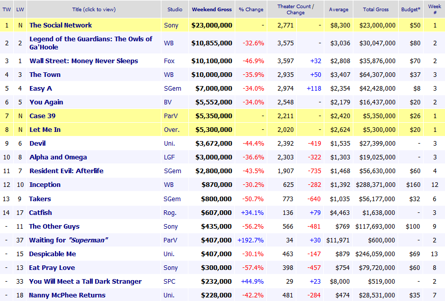Sort table by TW column header
Screen dimensions: 445x301
coord(7,9)
